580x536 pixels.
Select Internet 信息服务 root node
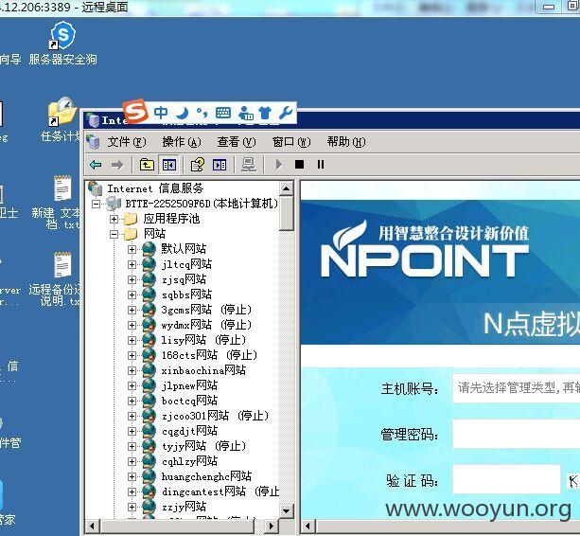click(x=155, y=188)
